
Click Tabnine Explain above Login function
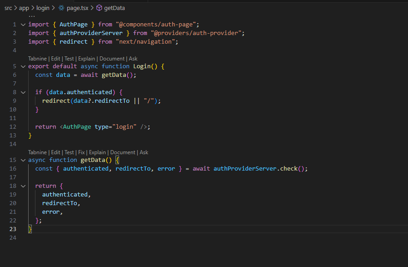pyautogui.click(x=87, y=59)
